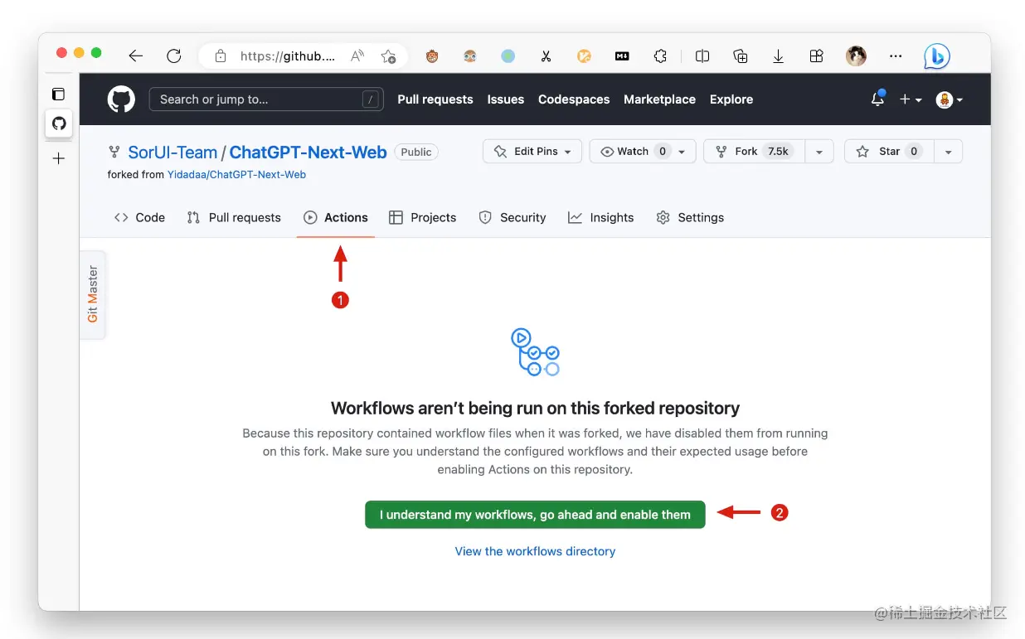This screenshot has width=1025, height=639.
Task: Open the repository Settings tab
Action: [690, 217]
